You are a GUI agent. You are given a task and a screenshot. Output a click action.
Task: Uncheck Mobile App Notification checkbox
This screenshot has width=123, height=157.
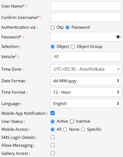pos(53,113)
